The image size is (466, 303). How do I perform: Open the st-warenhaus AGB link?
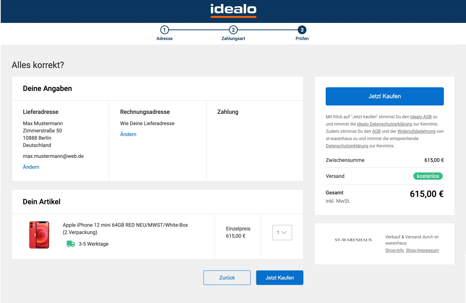(376, 131)
